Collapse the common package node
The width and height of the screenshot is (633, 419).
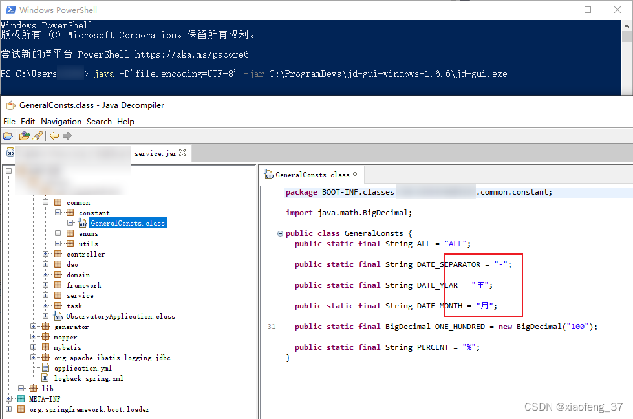(46, 202)
